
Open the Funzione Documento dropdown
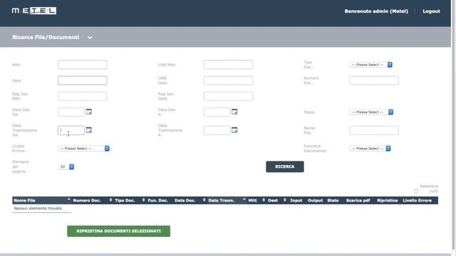[370, 149]
